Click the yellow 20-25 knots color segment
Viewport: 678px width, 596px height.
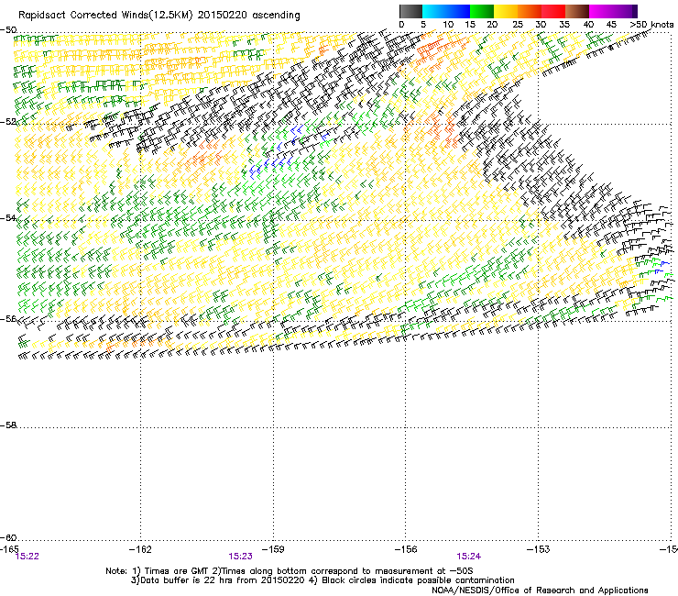506,11
